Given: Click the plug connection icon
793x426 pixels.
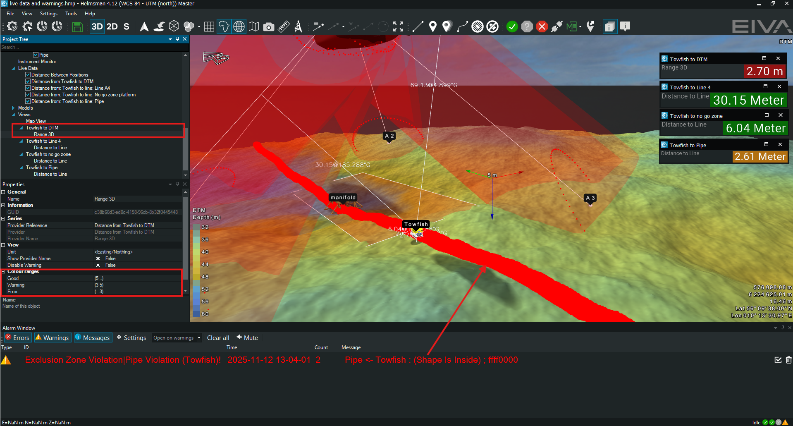Looking at the screenshot, I should pos(557,27).
